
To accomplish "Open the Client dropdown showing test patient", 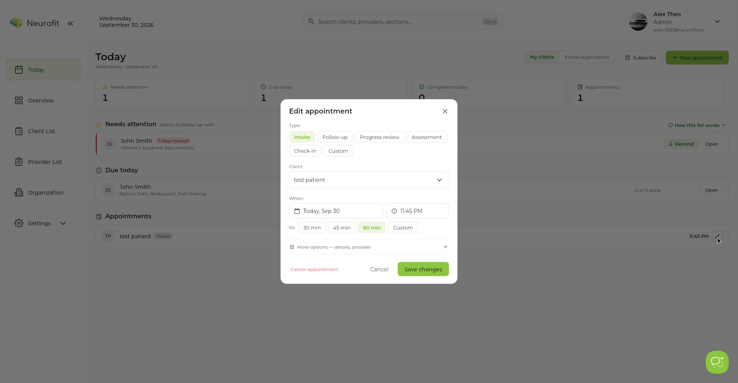I will pos(369,180).
